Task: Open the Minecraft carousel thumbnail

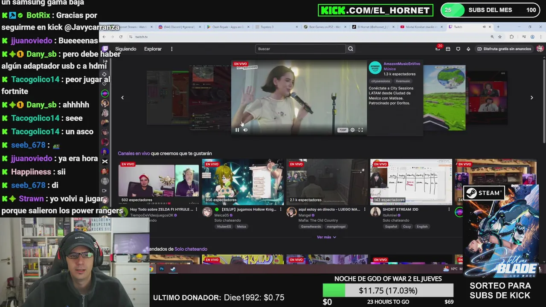Action: 444,98
